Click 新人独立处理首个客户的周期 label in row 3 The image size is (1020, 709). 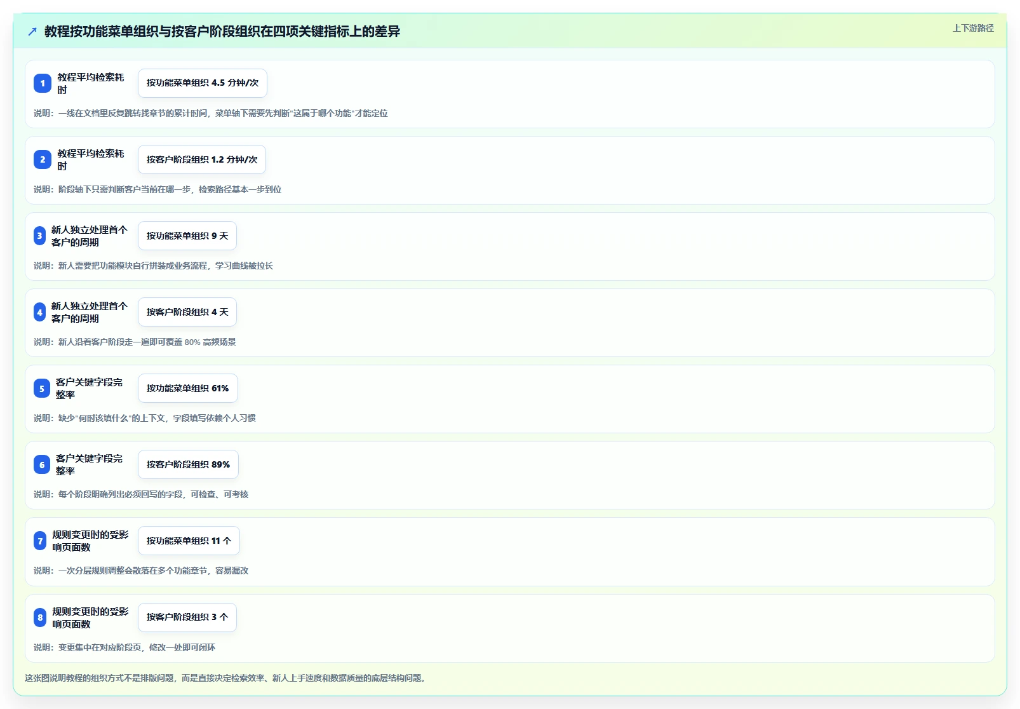pos(90,236)
